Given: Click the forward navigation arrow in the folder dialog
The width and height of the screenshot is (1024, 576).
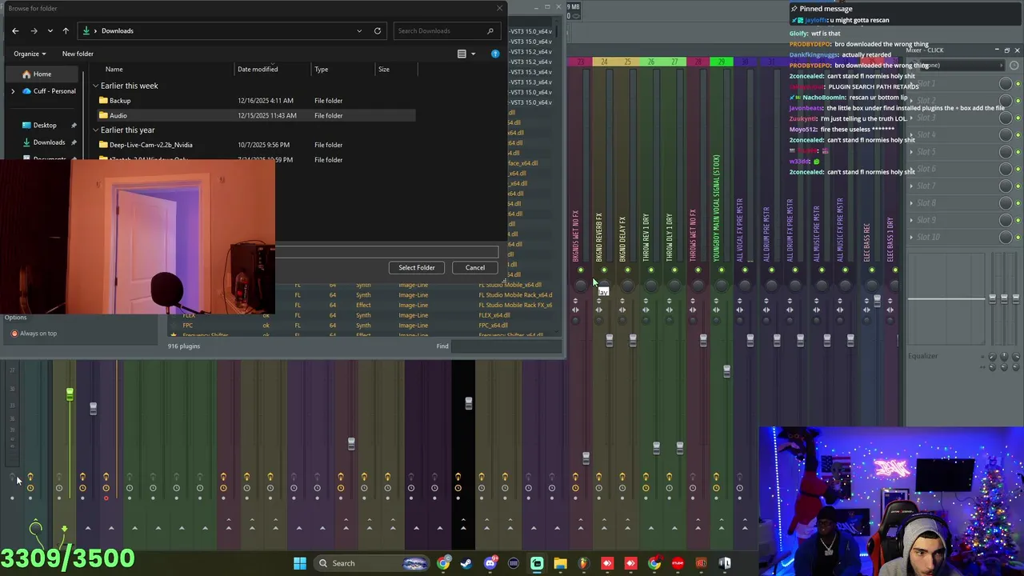Looking at the screenshot, I should pyautogui.click(x=34, y=30).
